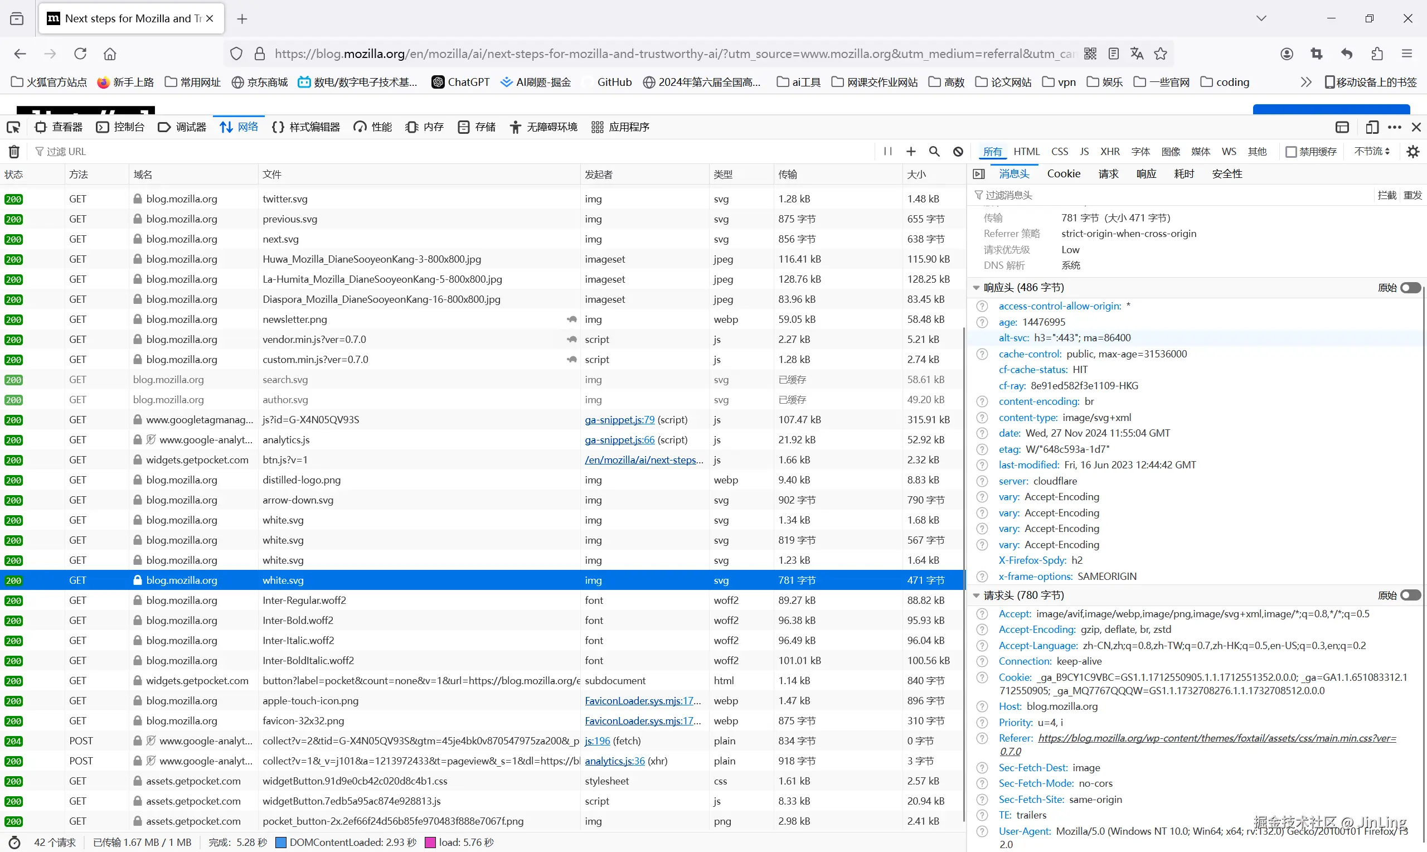Click the search magnifier icon in network toolbar
The height and width of the screenshot is (852, 1427).
pyautogui.click(x=934, y=152)
